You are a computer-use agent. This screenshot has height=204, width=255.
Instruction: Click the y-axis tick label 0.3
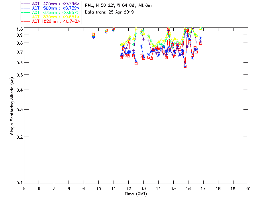coord(19,109)
